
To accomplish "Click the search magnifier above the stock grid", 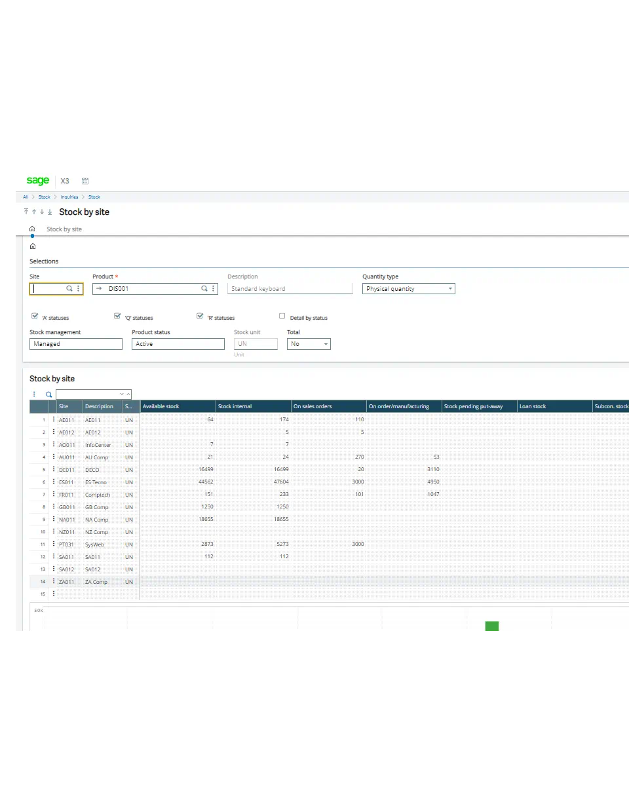I will coord(48,394).
